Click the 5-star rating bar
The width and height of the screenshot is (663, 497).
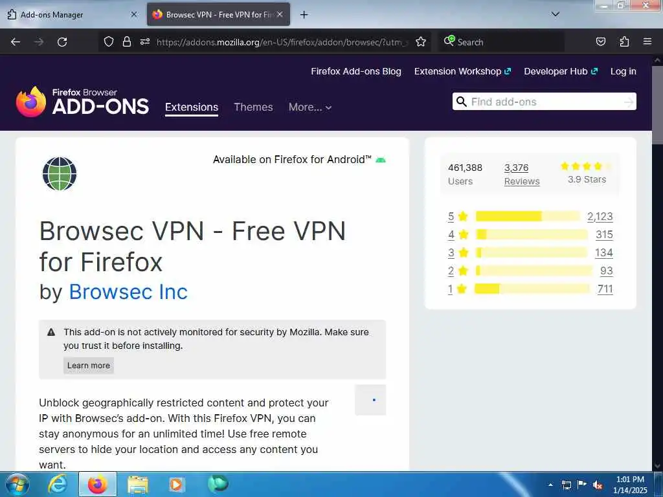[x=528, y=216]
